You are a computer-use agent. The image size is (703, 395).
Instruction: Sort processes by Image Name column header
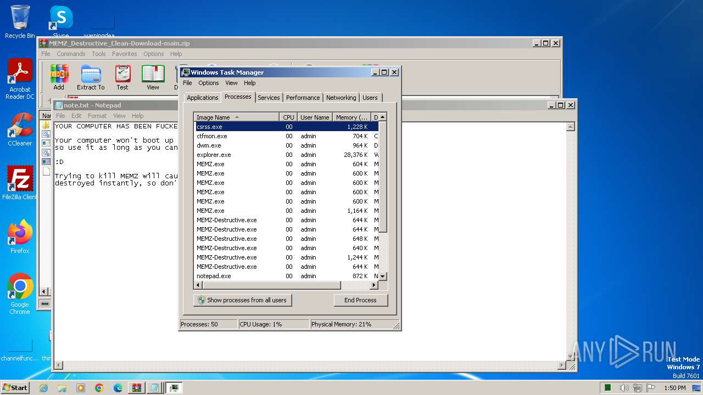[x=237, y=117]
